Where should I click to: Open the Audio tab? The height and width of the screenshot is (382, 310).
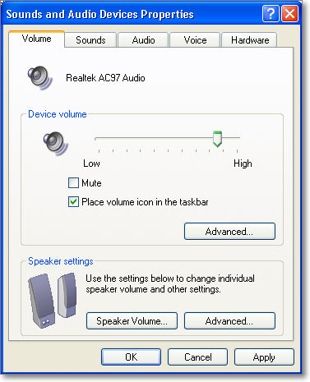pyautogui.click(x=143, y=40)
